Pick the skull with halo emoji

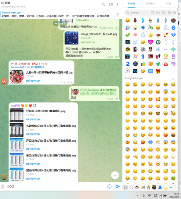pyautogui.click(x=135, y=28)
